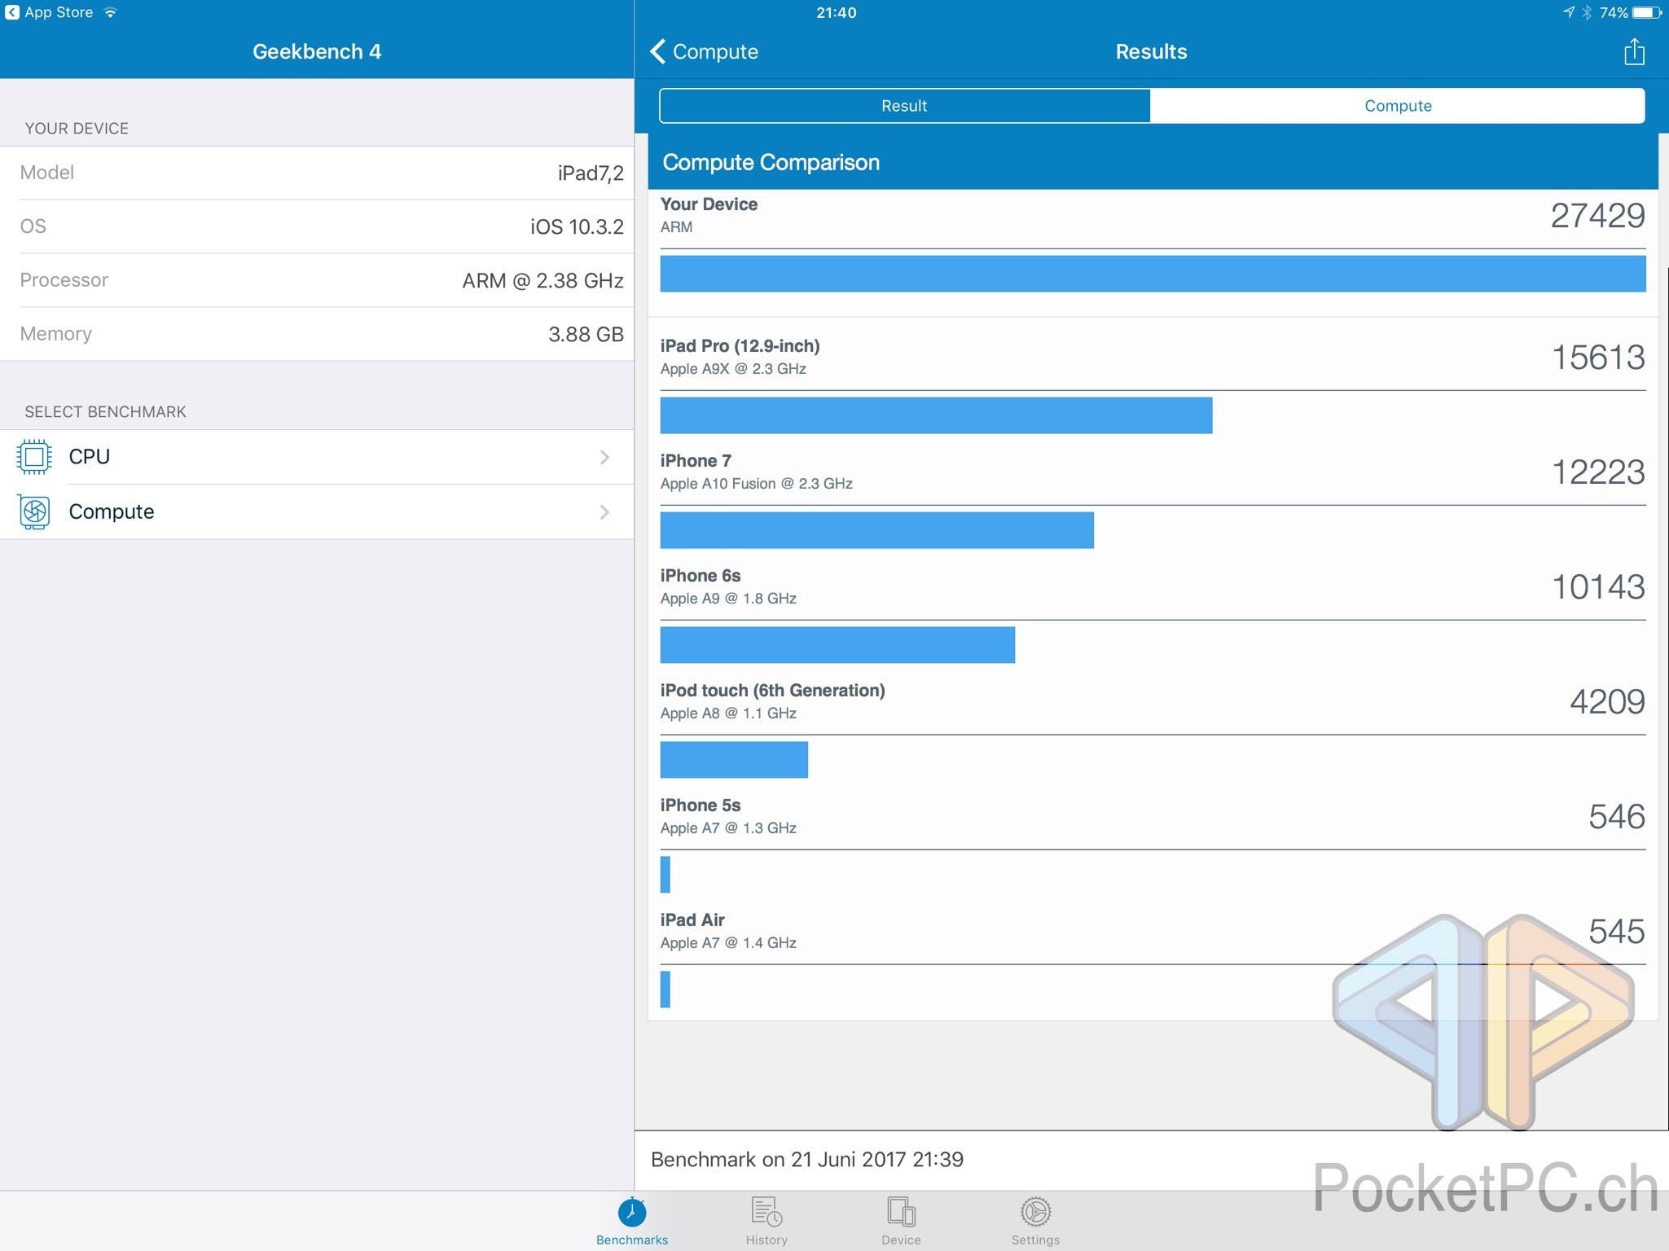1669x1251 pixels.
Task: Switch to the Compute segment
Action: [x=1398, y=106]
